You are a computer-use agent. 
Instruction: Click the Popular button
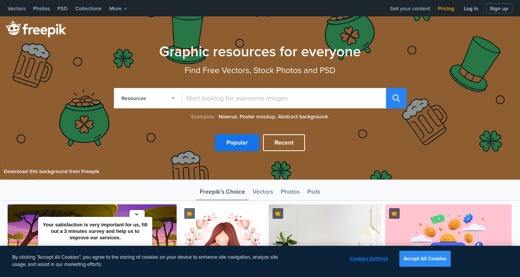(x=237, y=143)
